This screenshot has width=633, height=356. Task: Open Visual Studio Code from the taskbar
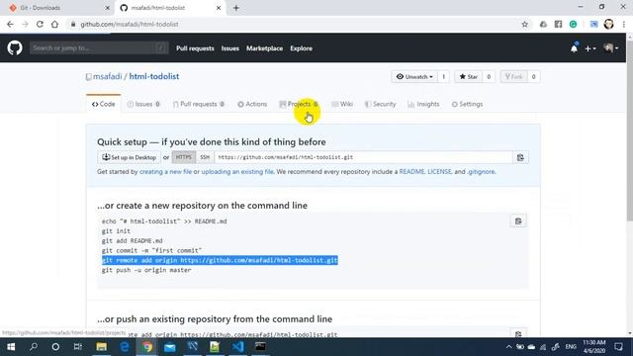tap(237, 347)
